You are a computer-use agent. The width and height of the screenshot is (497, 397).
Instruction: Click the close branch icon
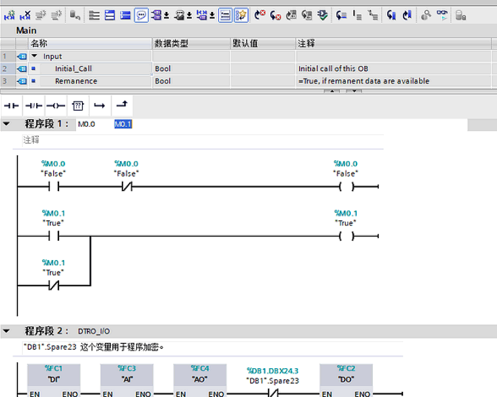point(121,106)
